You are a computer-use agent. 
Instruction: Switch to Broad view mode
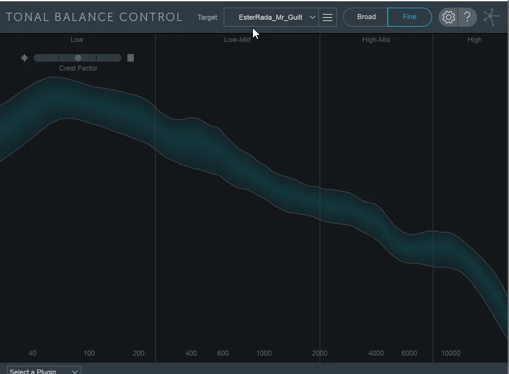point(366,17)
